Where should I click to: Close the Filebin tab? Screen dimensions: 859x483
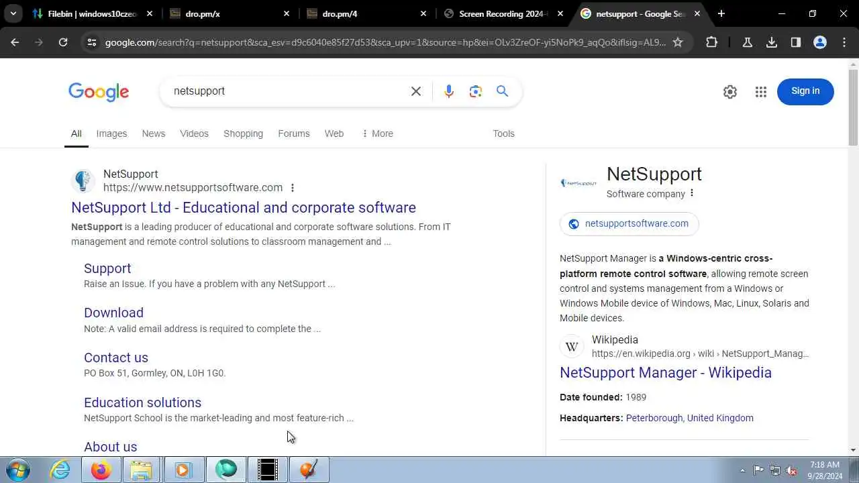(x=150, y=13)
